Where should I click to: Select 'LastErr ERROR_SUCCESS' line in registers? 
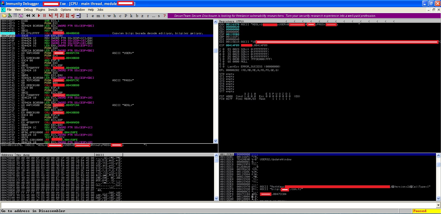(x=254, y=66)
